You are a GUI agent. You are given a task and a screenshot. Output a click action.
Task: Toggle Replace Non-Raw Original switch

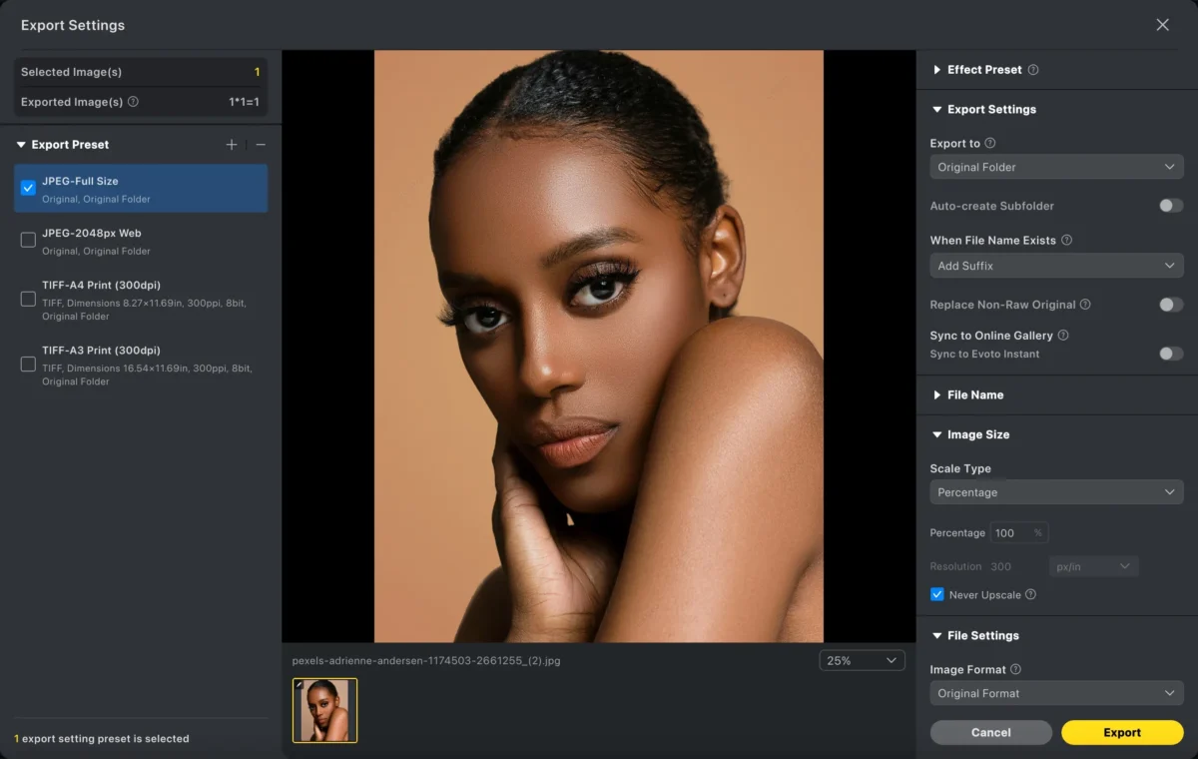coord(1170,305)
